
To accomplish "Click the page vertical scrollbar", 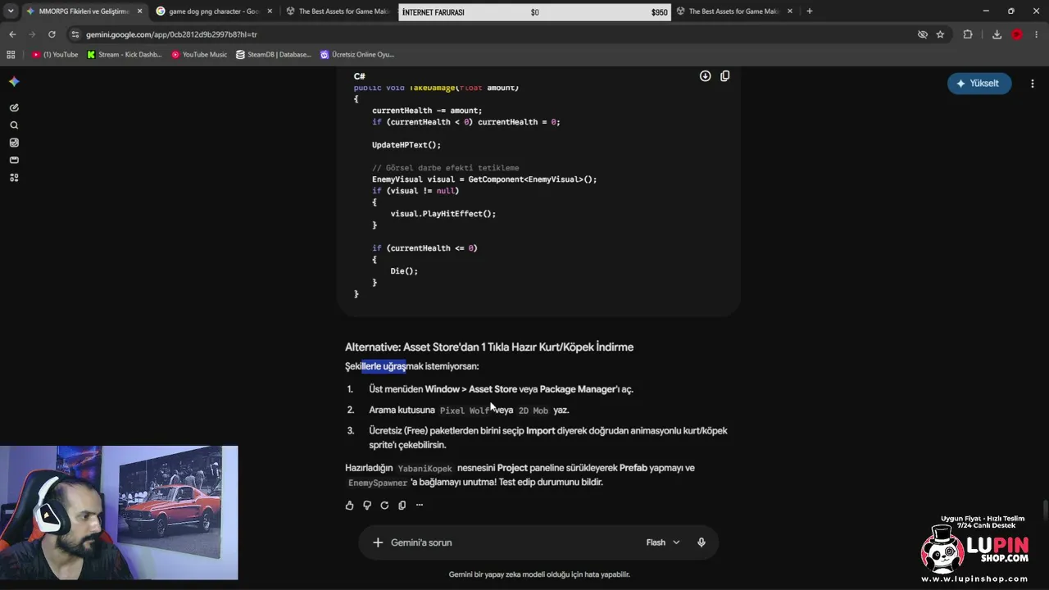I will [x=1044, y=510].
